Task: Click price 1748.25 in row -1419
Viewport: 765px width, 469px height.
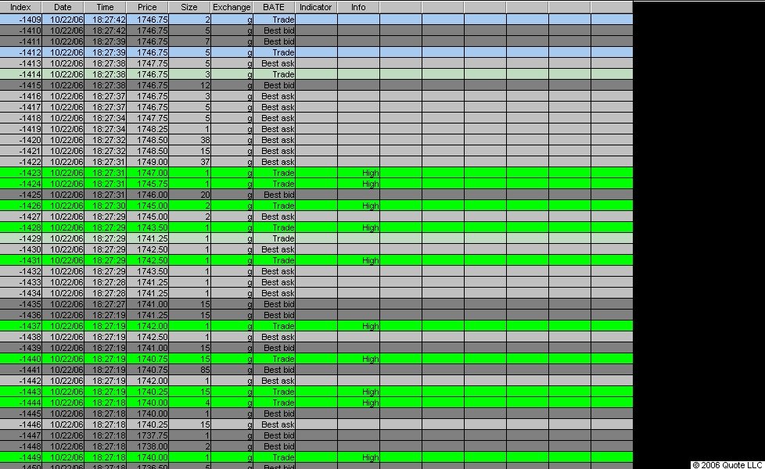Action: pos(147,129)
